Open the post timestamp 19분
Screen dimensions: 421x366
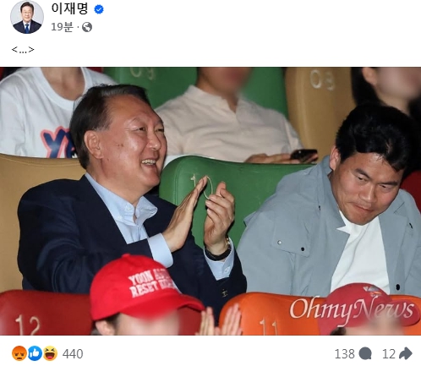click(x=62, y=27)
